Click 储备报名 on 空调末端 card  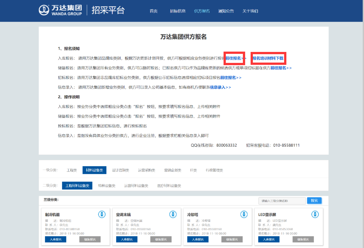tap(161, 239)
